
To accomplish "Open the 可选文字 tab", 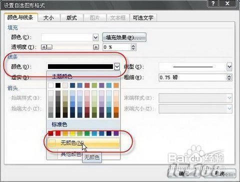I will 143,17.
